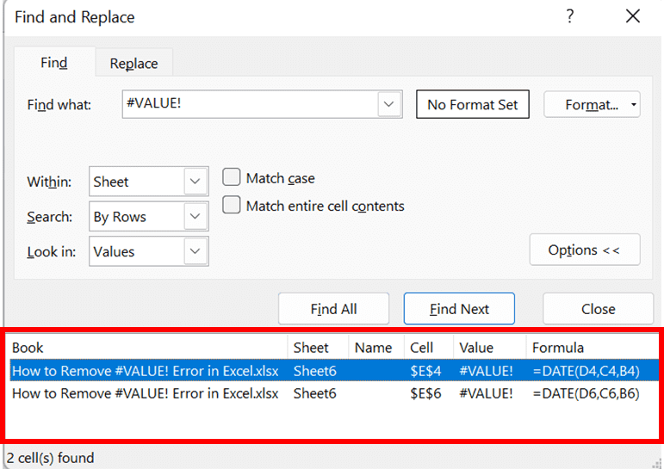Open the Within dropdown showing Sheet
The height and width of the screenshot is (469, 664).
(x=149, y=182)
